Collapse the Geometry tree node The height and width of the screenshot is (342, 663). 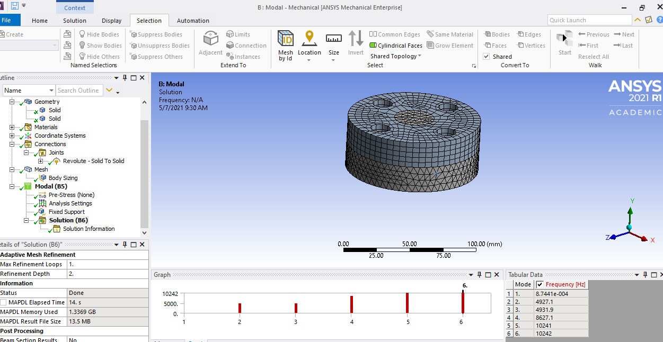12,102
